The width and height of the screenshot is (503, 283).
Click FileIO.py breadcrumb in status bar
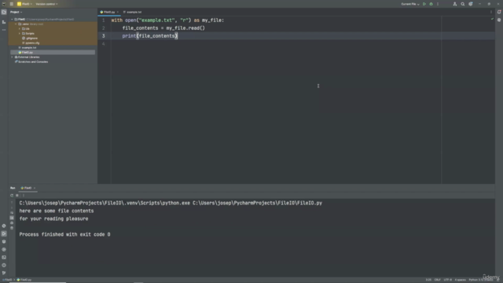(x=24, y=280)
